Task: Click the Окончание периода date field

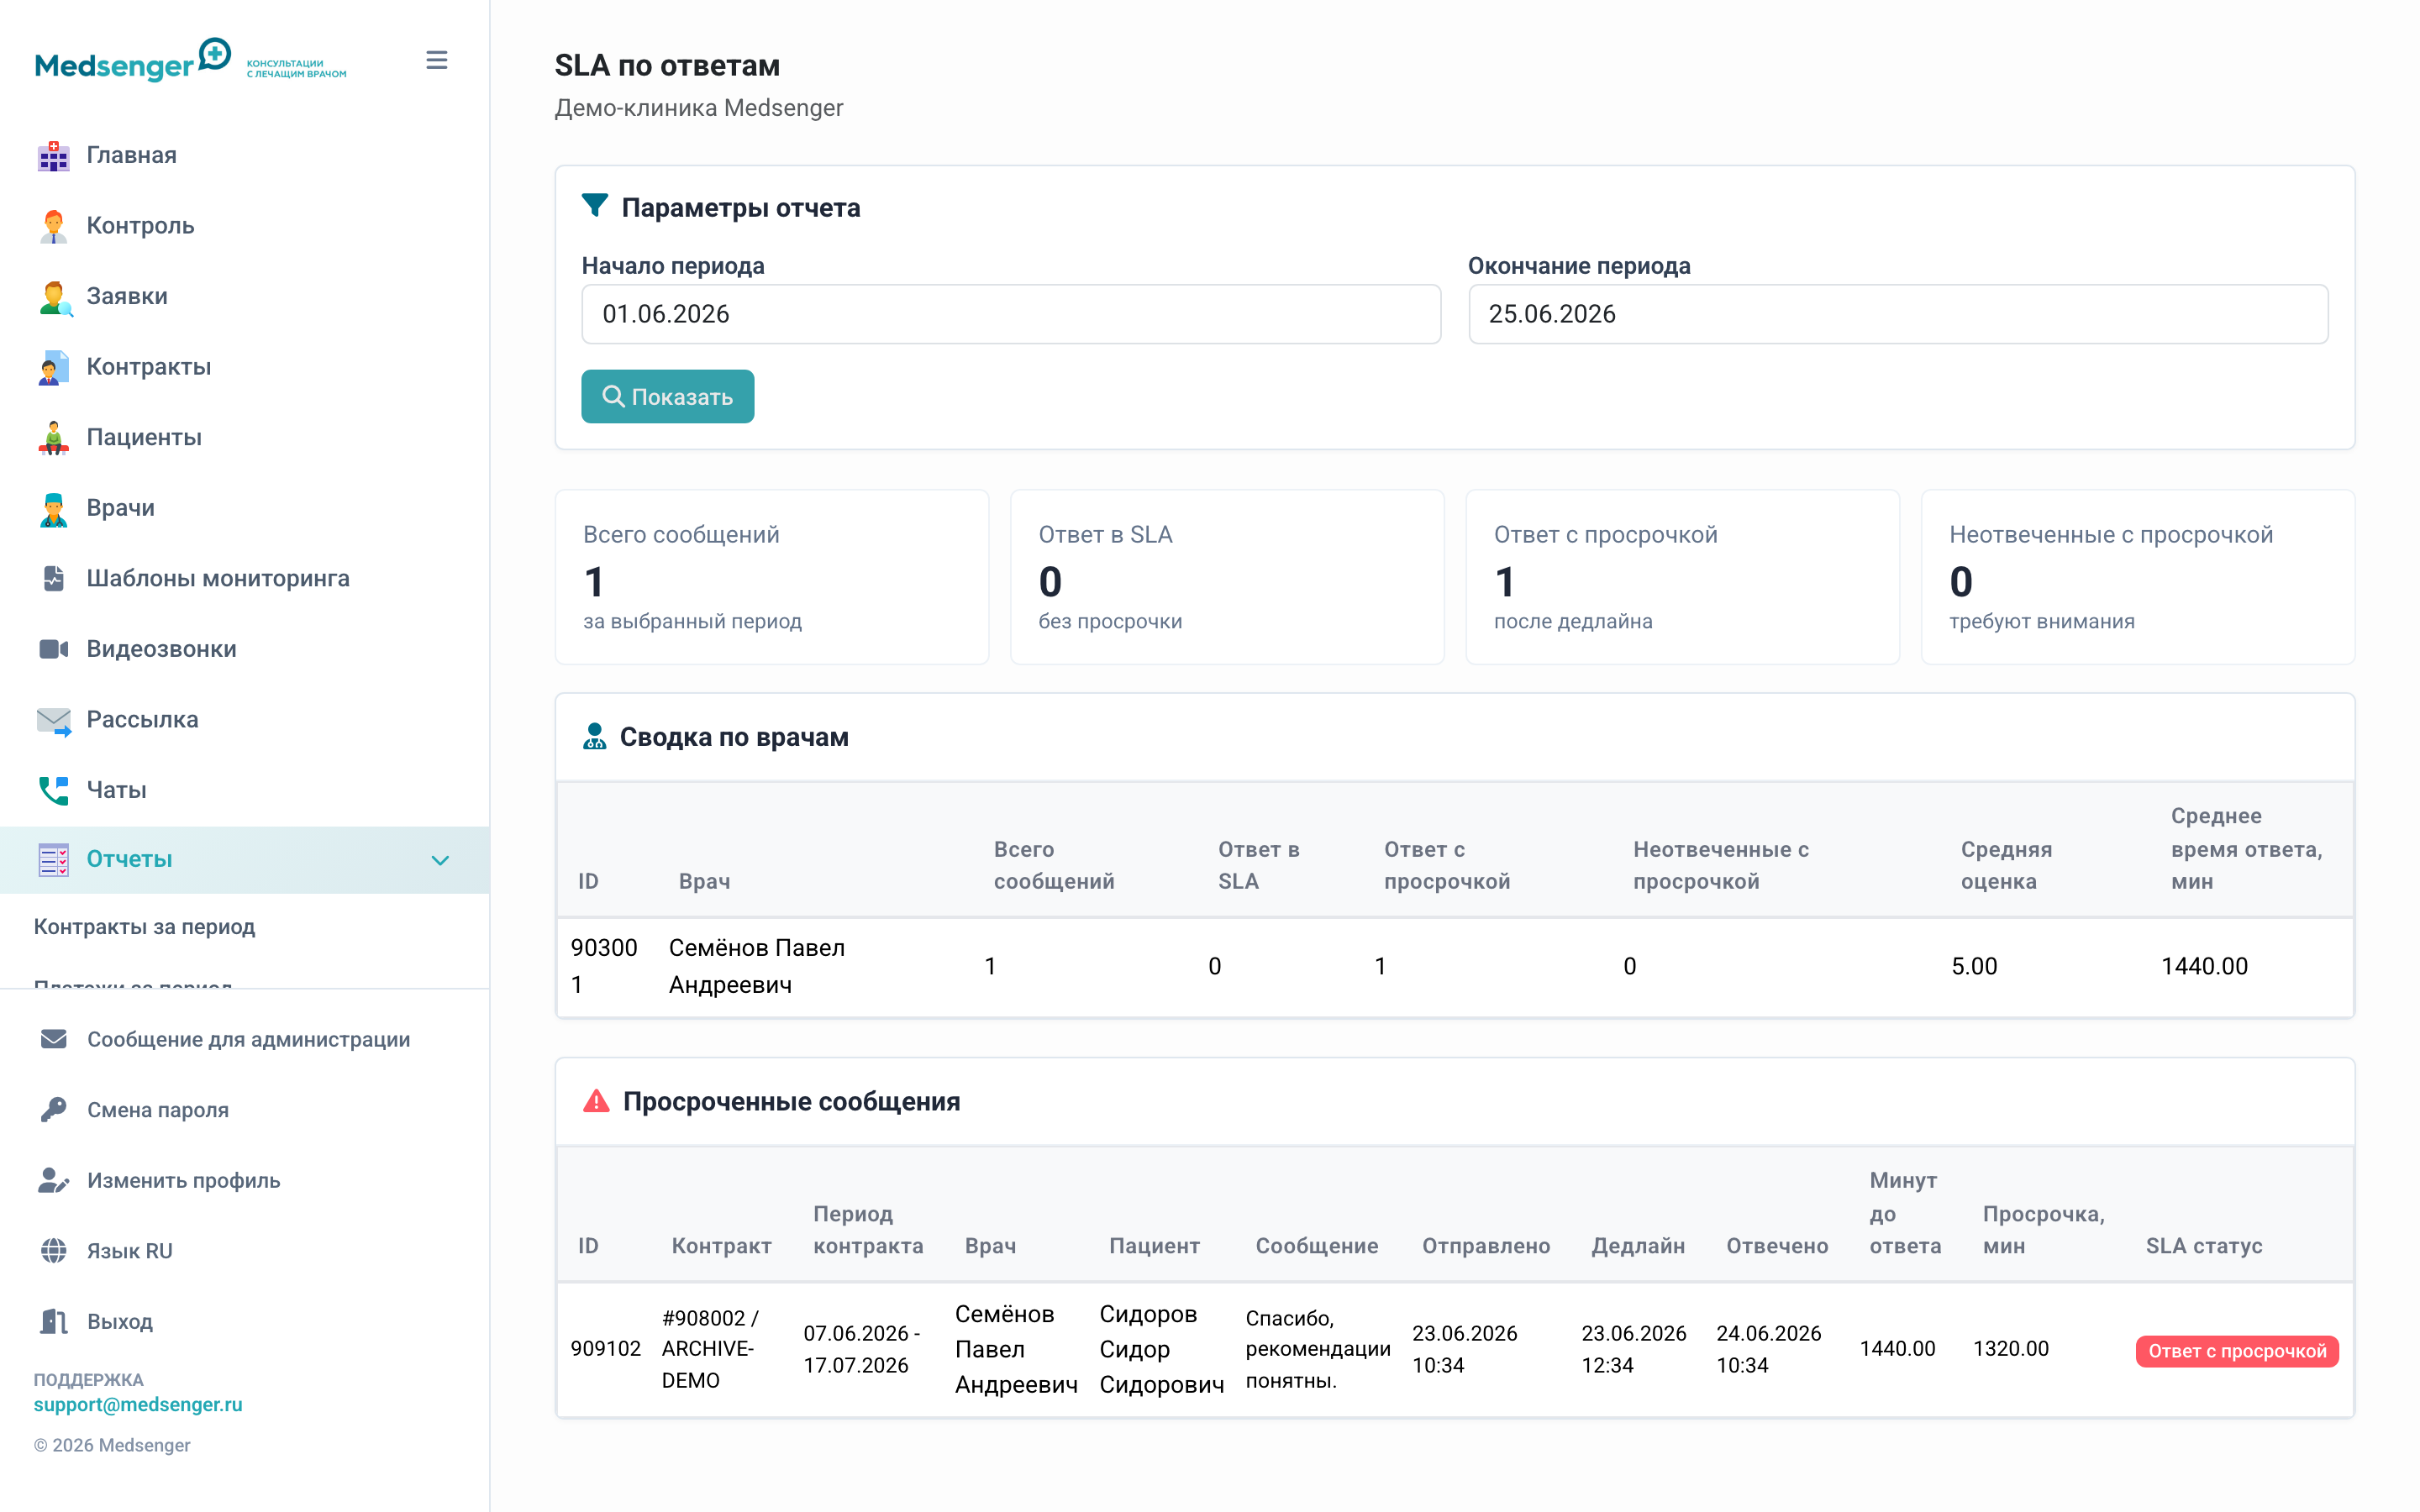Action: pos(1898,314)
